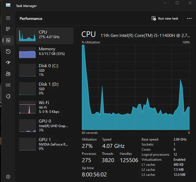Open the three-dot more options menu
Screen dimensions: 196x182
click(x=189, y=18)
